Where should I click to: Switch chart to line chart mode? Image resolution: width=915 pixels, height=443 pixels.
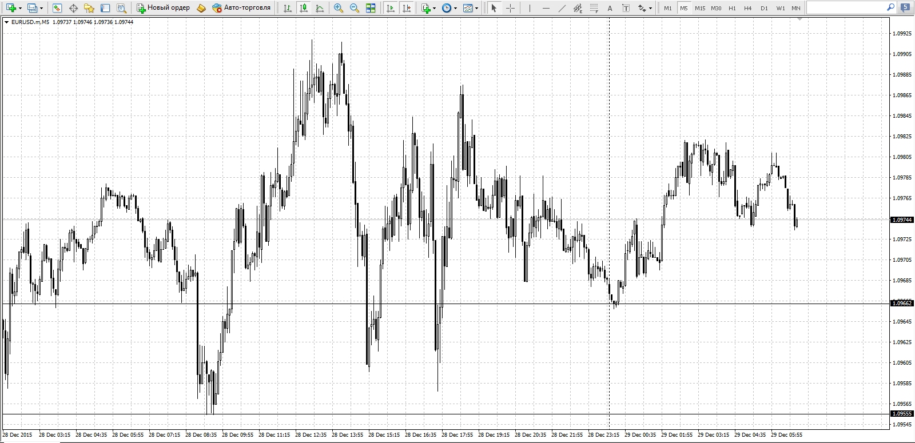[320, 8]
